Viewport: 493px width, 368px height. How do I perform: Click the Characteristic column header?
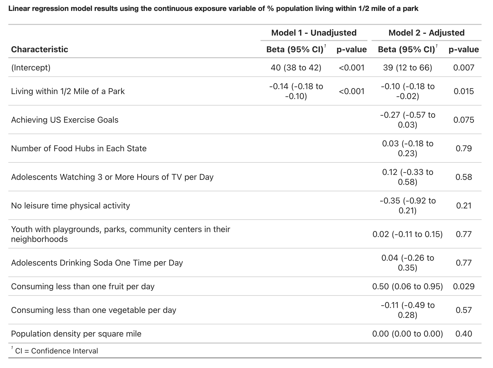40,49
